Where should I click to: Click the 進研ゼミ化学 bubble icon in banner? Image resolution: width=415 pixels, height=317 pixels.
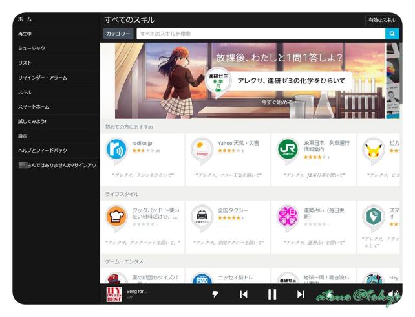point(218,82)
